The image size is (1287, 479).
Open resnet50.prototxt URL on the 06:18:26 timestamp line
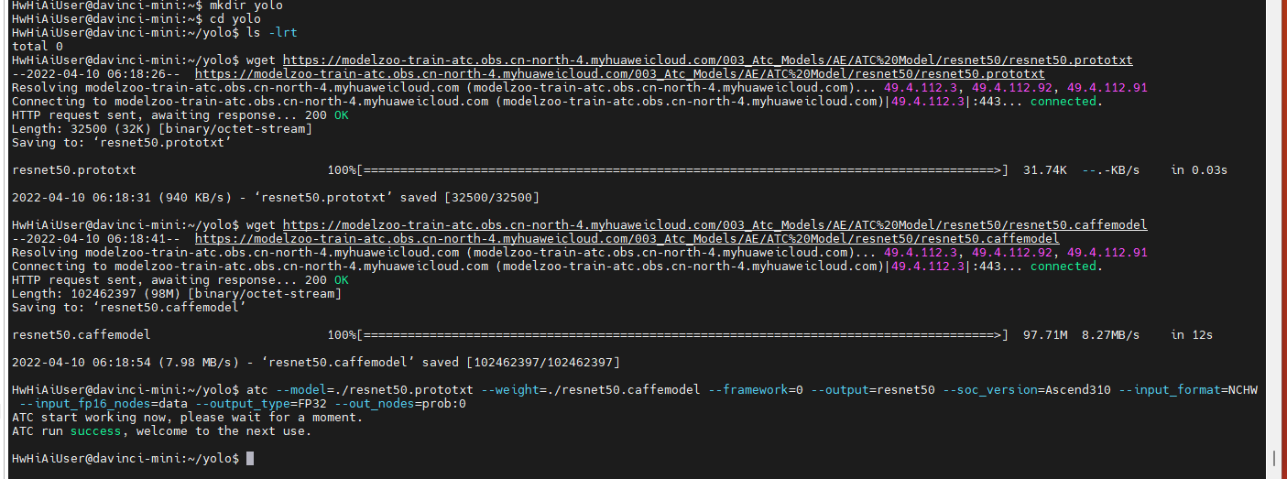(619, 74)
